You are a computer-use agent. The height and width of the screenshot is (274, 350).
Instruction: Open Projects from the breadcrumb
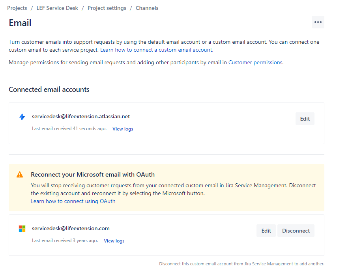point(17,7)
